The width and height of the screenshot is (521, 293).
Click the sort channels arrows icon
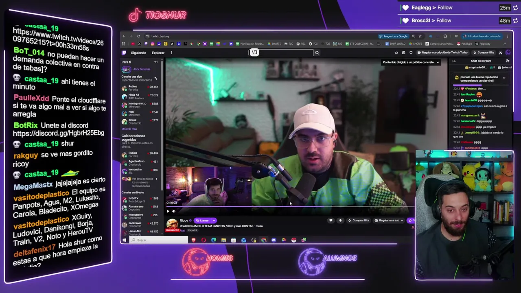155,78
